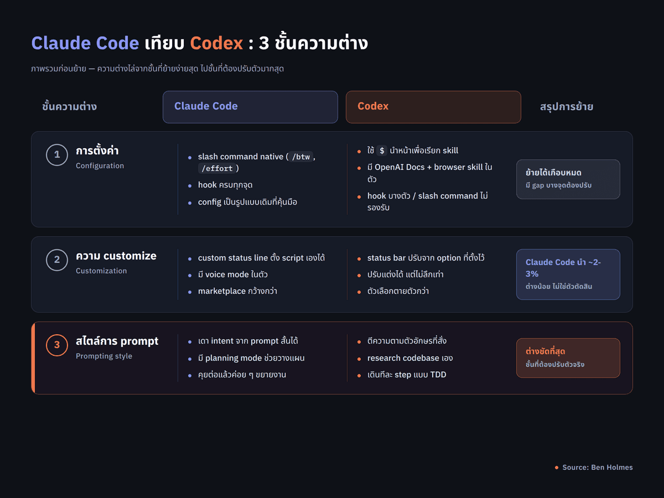Click the circled number 1 badge

click(57, 155)
